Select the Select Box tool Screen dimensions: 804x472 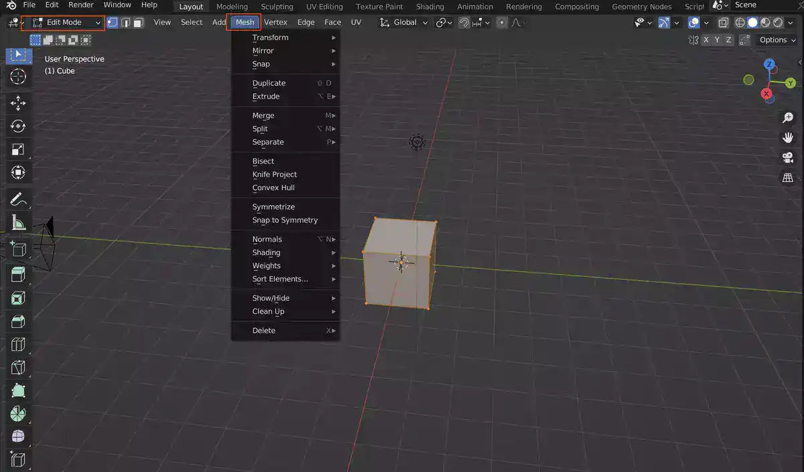tap(19, 55)
